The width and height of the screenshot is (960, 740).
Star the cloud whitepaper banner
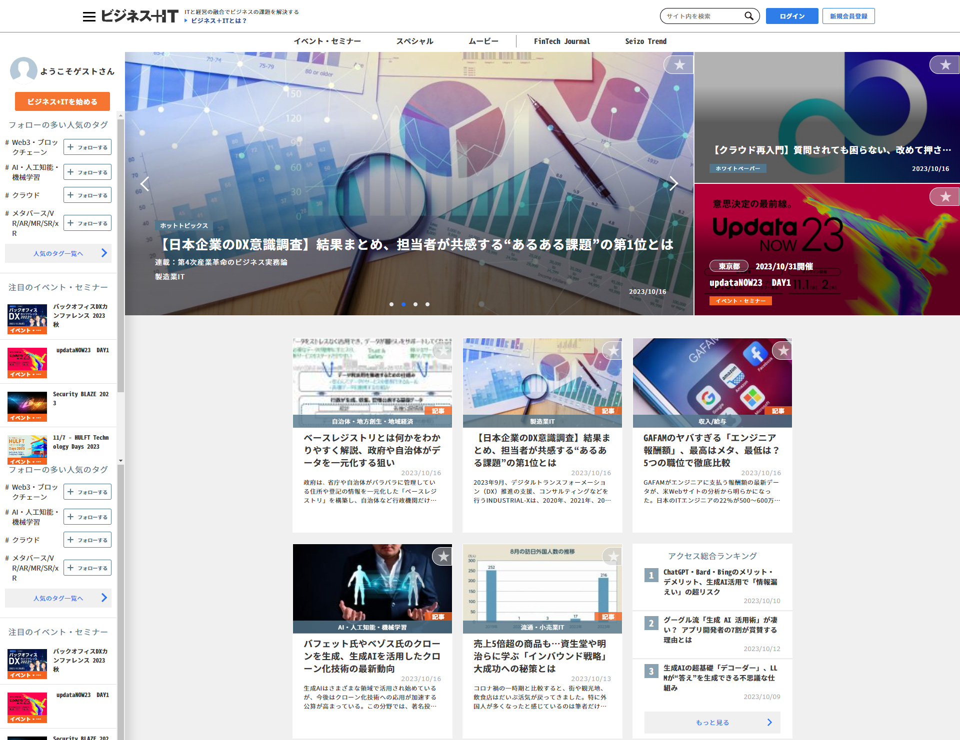point(944,65)
